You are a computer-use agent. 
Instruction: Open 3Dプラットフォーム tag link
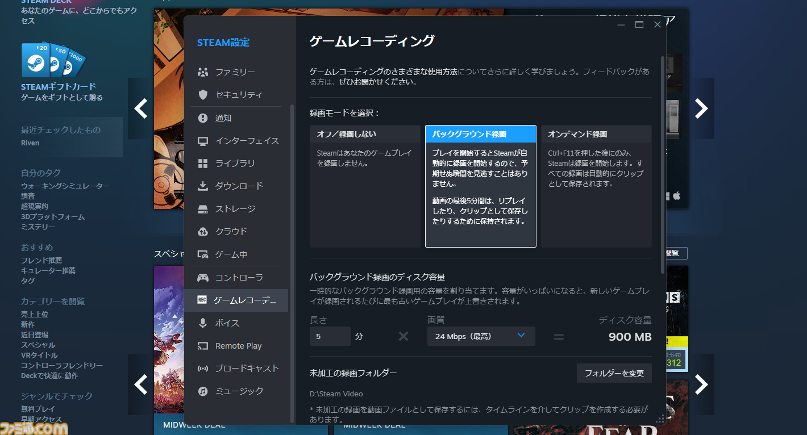[53, 217]
